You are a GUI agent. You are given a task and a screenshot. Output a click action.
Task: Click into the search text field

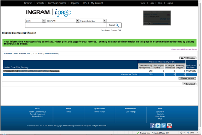pyautogui.click(x=66, y=25)
